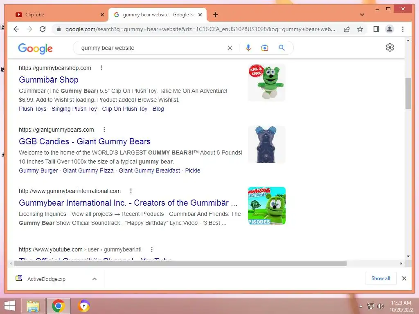The image size is (419, 314).
Task: Click the horizontal scrollbar thumb
Action: [180, 264]
